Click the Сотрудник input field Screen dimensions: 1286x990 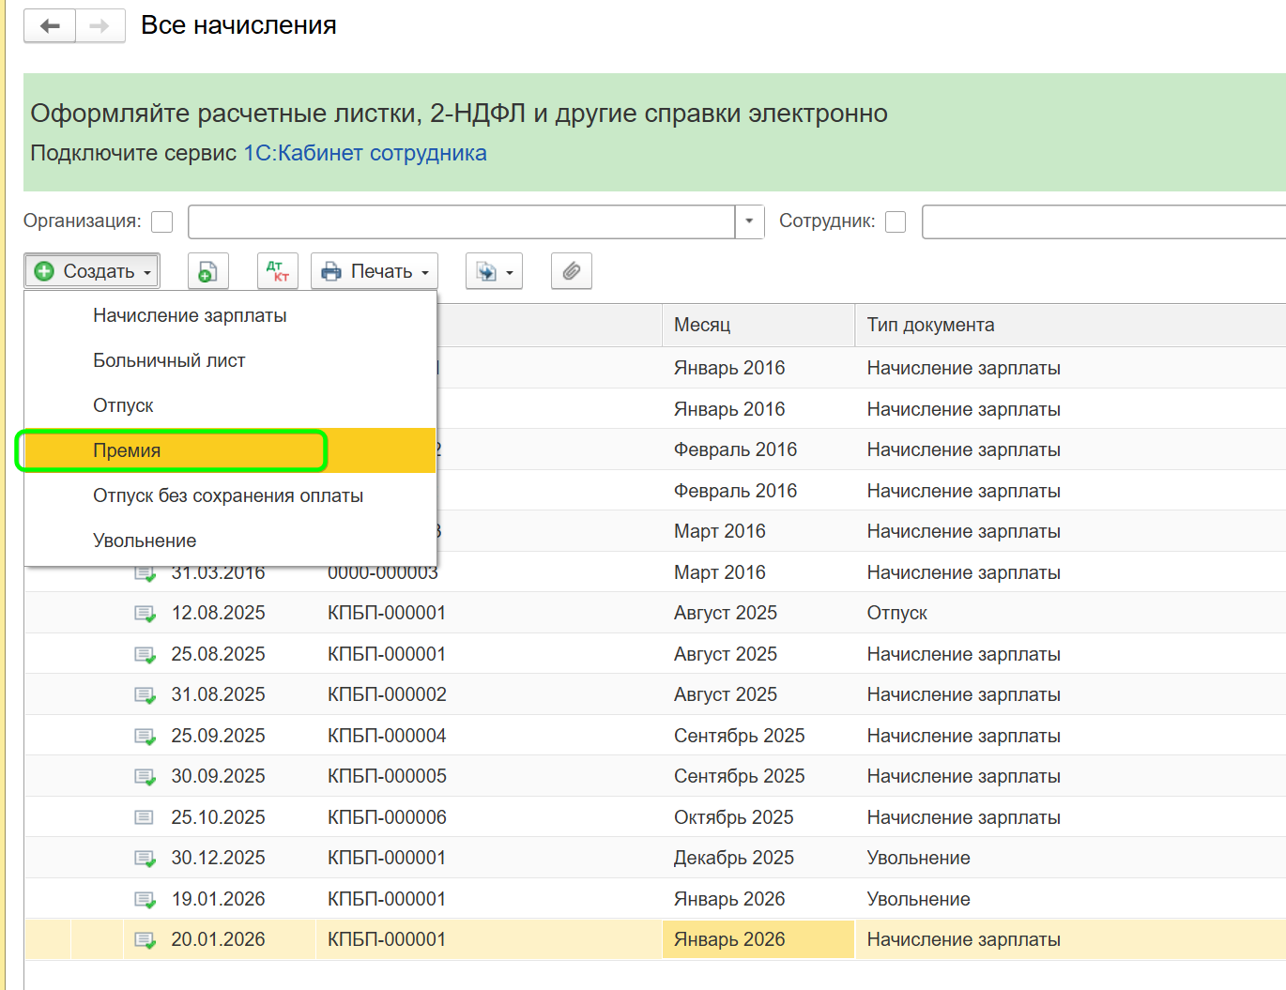(x=1103, y=221)
